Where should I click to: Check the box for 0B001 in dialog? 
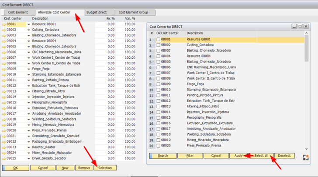point(159,40)
